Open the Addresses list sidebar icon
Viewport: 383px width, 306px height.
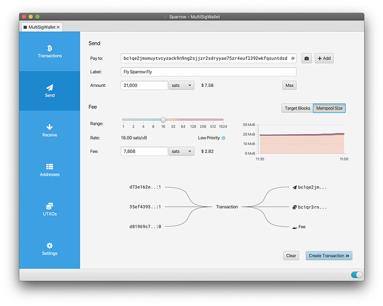pyautogui.click(x=50, y=166)
